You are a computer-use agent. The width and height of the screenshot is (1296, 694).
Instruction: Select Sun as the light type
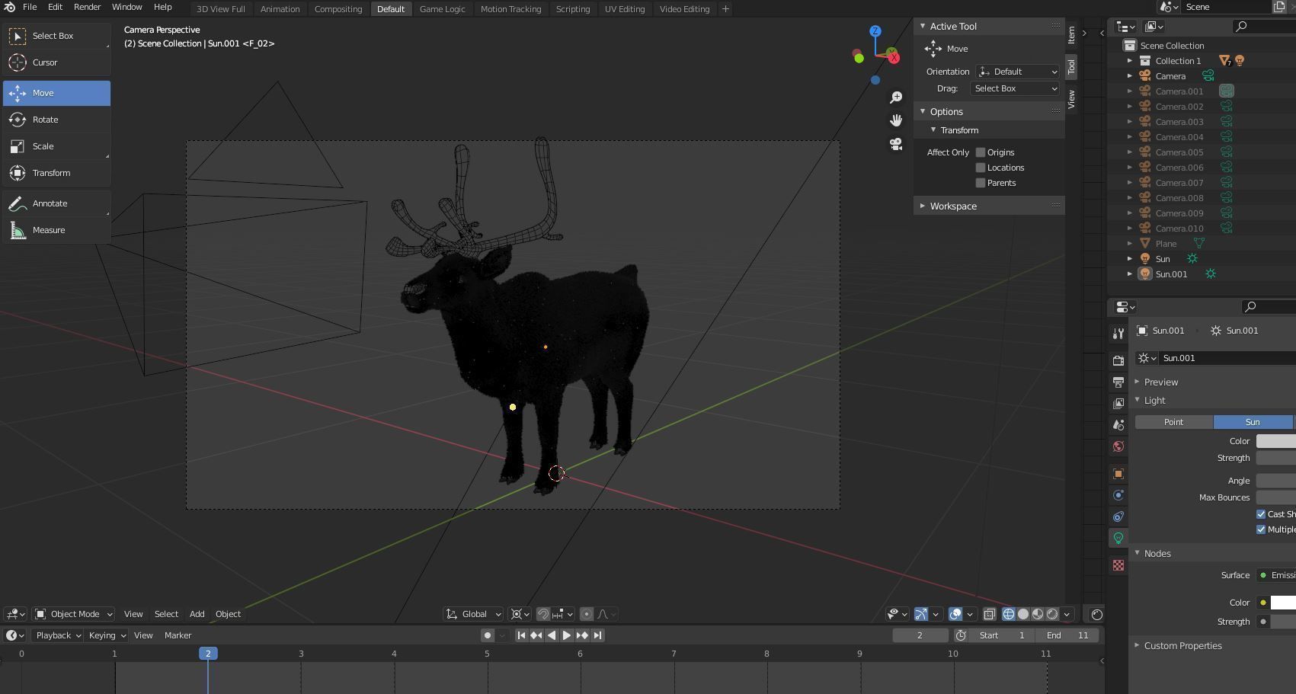click(1253, 422)
